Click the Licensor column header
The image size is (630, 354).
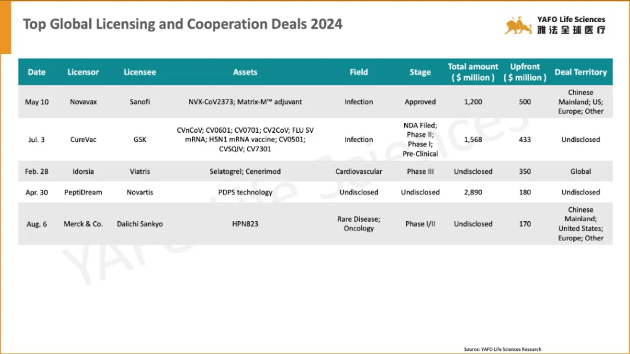(83, 72)
